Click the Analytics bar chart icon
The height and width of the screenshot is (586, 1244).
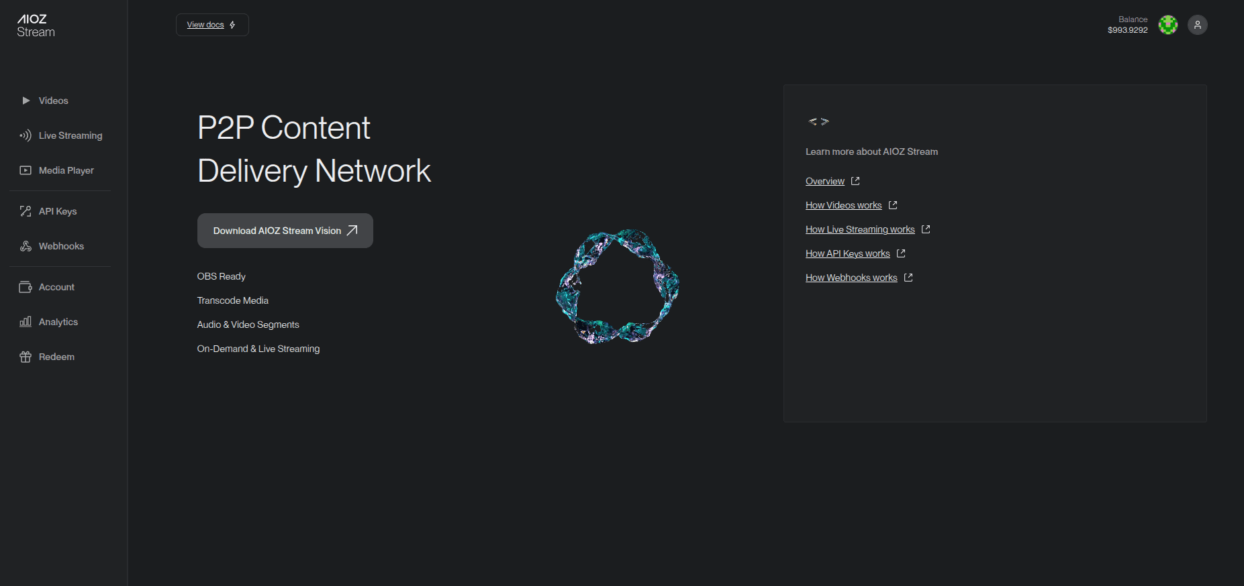[26, 322]
